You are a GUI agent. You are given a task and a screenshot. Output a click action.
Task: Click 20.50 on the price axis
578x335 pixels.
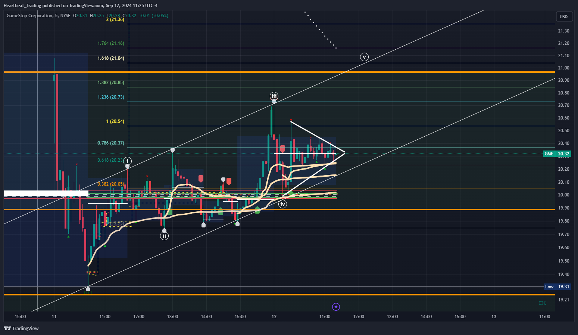563,131
